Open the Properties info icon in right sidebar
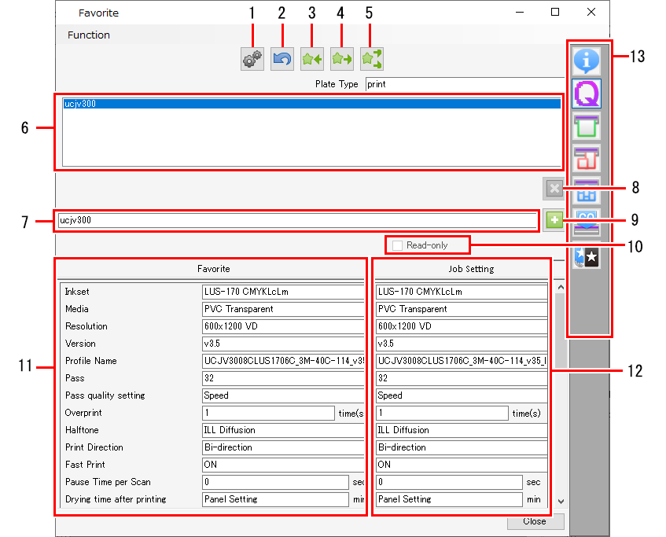 point(587,61)
